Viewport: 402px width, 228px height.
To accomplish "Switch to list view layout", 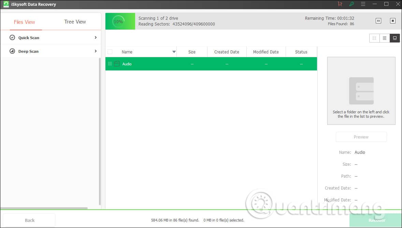I will pos(385,38).
